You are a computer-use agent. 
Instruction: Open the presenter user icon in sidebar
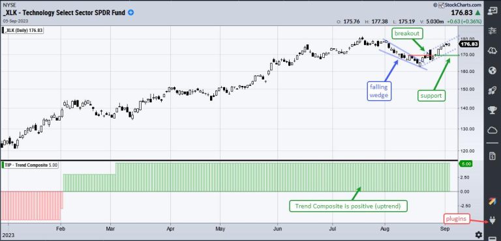click(x=492, y=11)
